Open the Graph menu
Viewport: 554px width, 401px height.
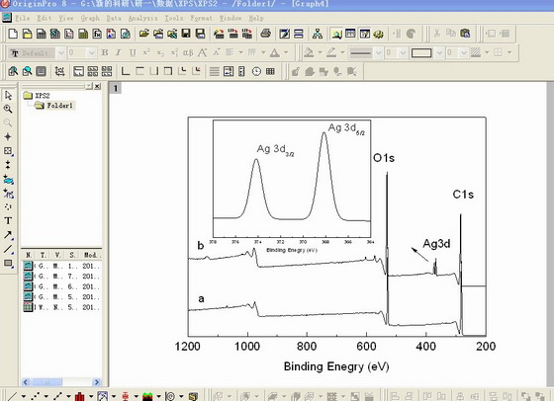(x=90, y=18)
